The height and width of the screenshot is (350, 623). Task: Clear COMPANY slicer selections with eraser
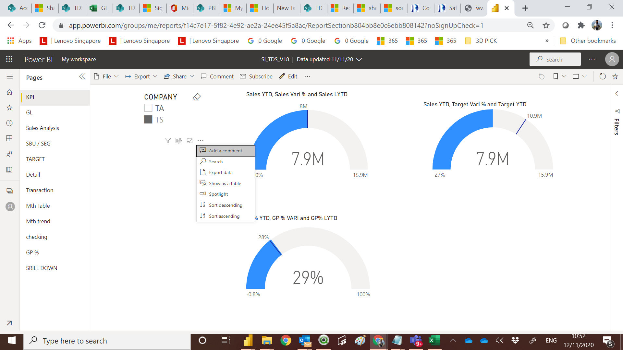[197, 97]
